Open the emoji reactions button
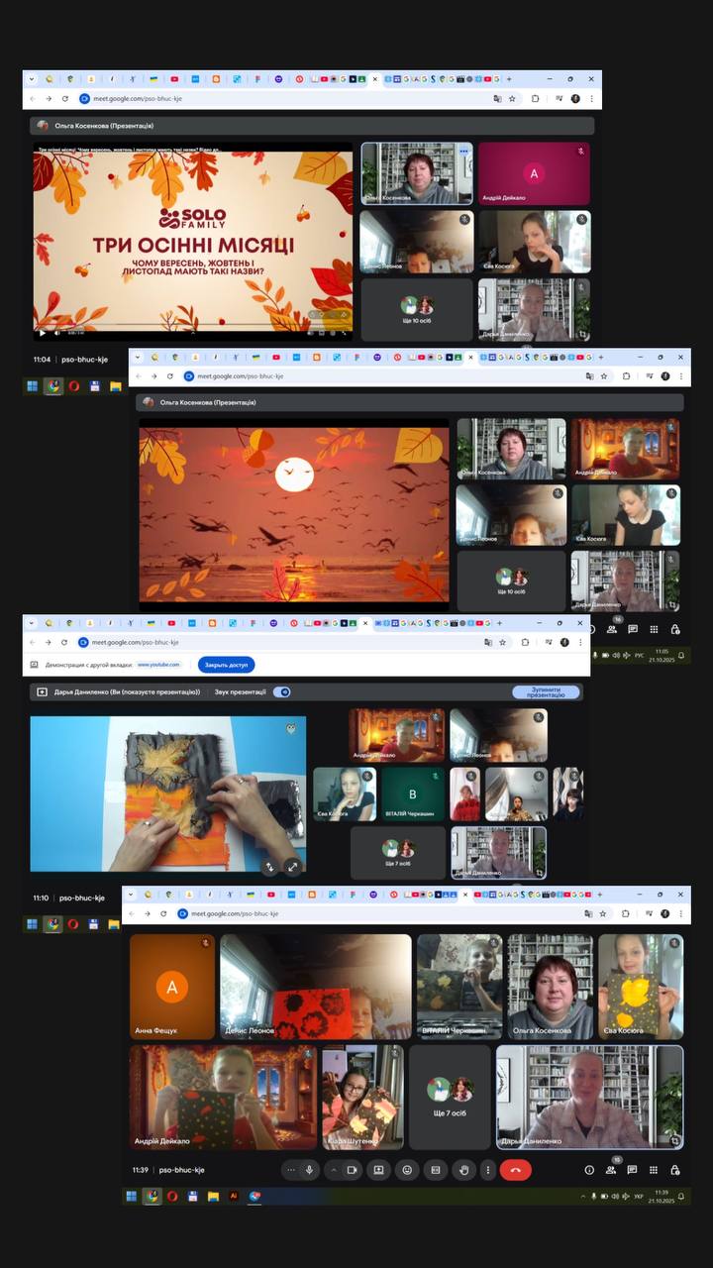 pyautogui.click(x=406, y=1170)
